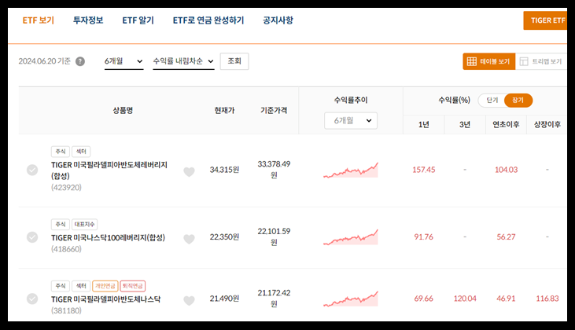Viewport: 575px width, 330px height.
Task: Click the 22,350원 current price
Action: 224,237
